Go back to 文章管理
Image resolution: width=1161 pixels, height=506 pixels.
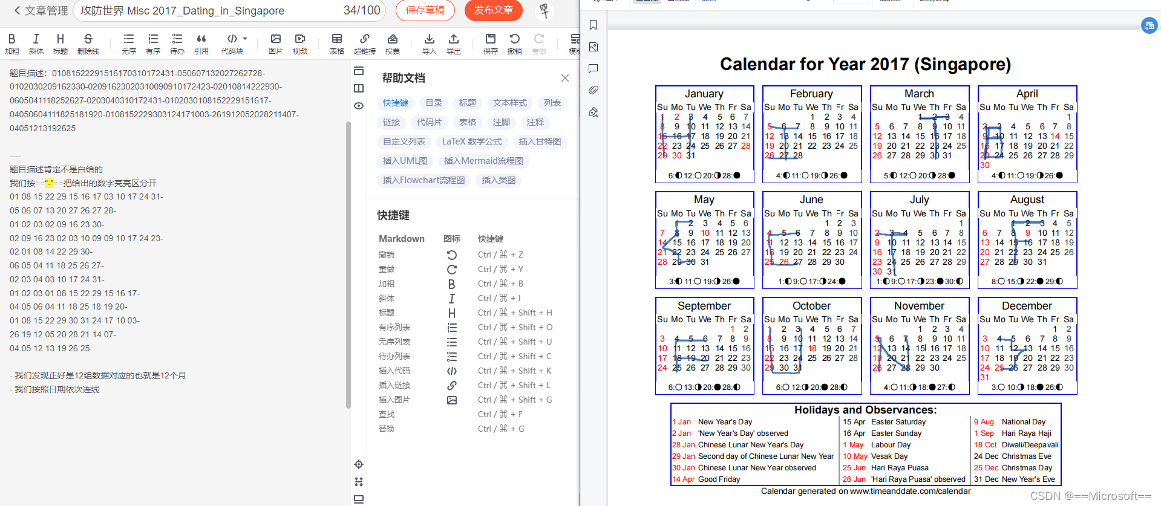click(41, 10)
